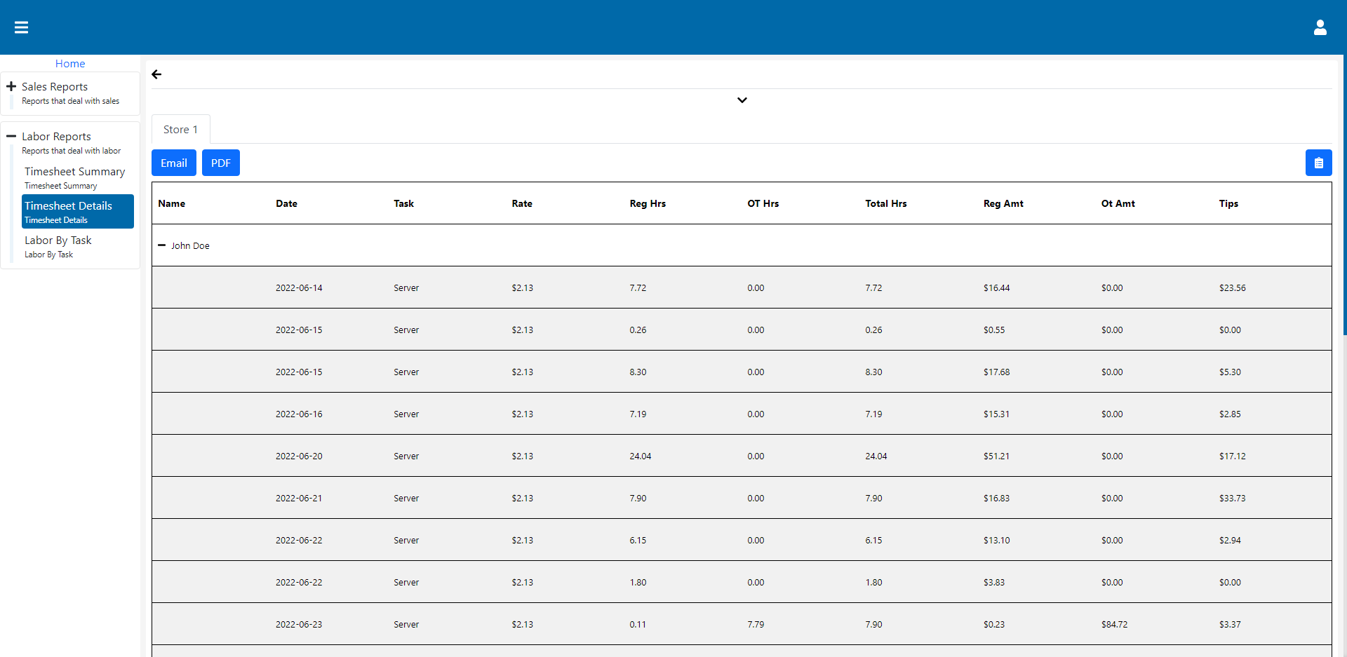The height and width of the screenshot is (657, 1347).
Task: Select the 2022-06-23 date cell
Action: (299, 624)
